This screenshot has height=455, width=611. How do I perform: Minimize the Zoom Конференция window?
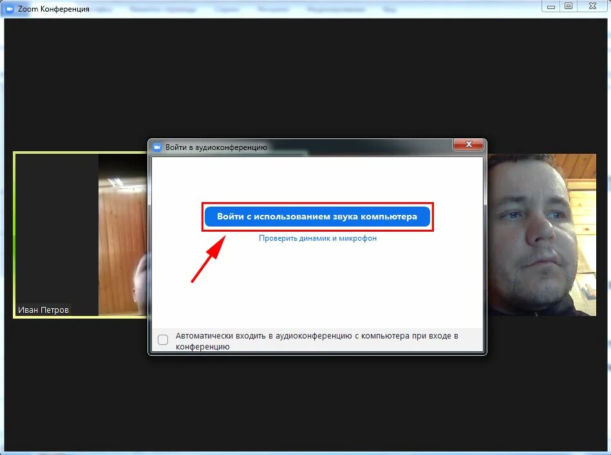[551, 6]
